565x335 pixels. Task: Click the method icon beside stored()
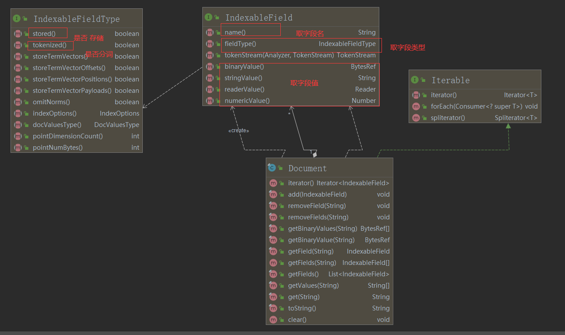(17, 33)
